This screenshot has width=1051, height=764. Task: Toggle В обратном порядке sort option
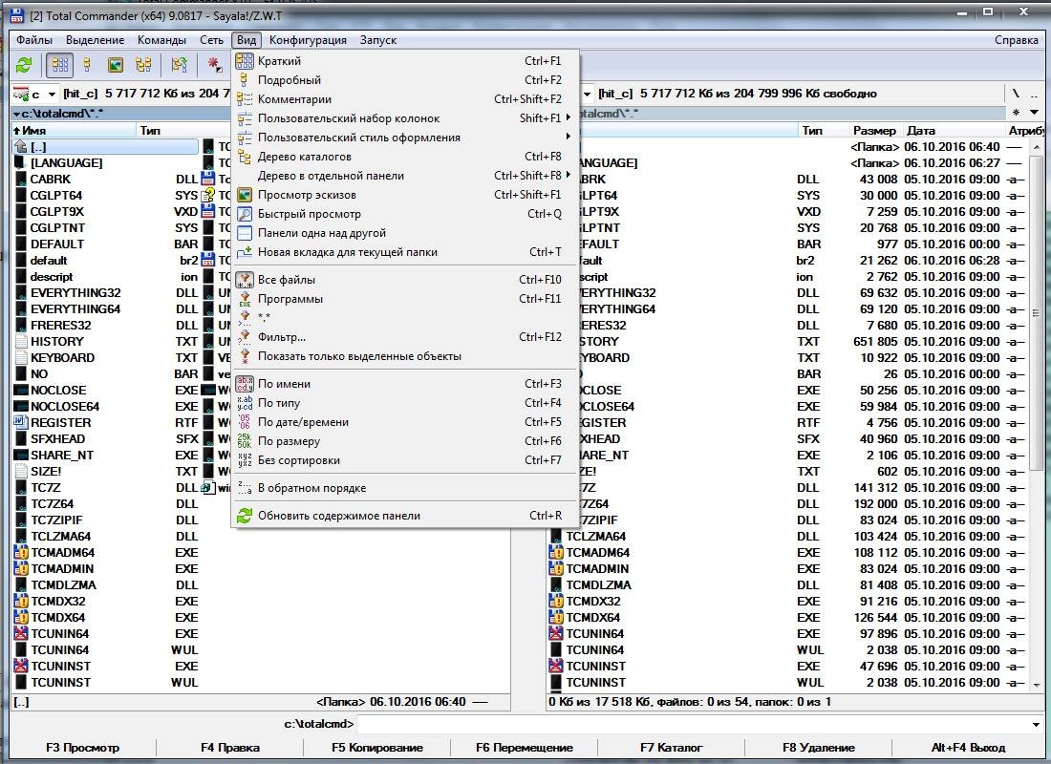tap(405, 488)
